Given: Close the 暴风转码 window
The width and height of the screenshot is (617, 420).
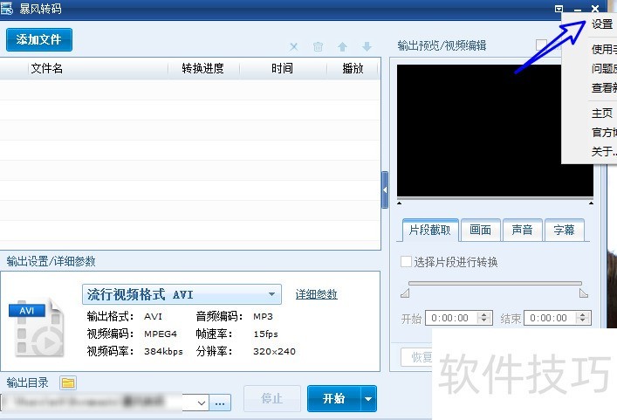Looking at the screenshot, I should click(595, 8).
